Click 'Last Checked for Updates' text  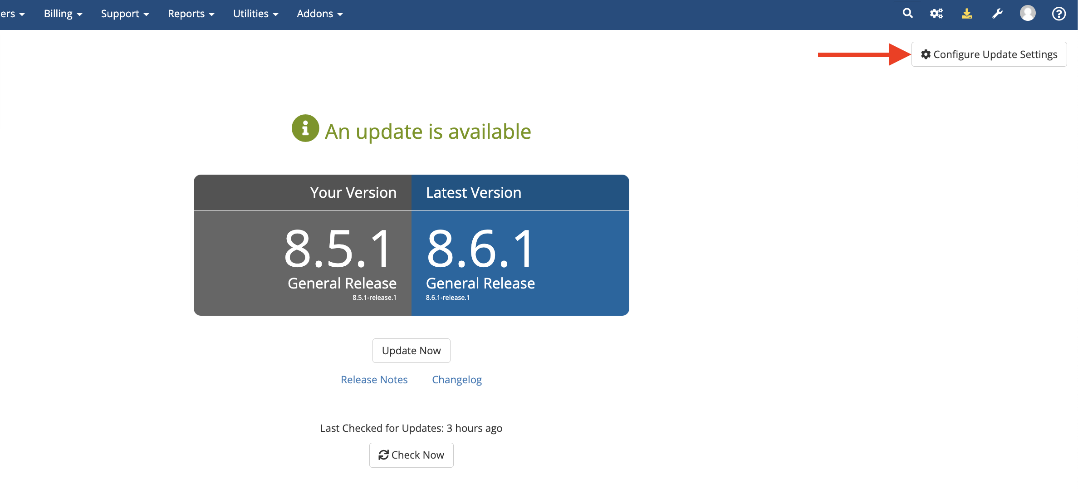(411, 428)
